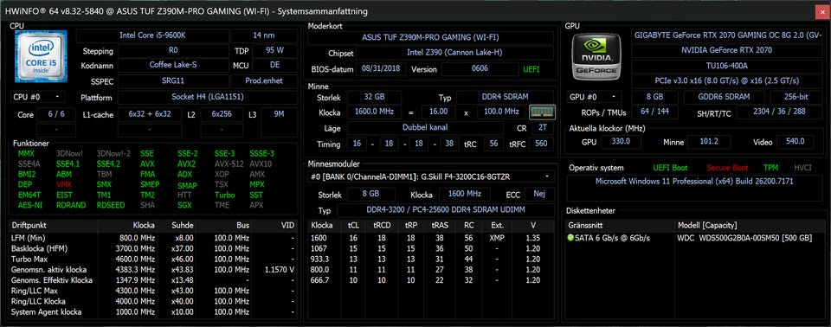Click the Dubbel kanal mode field
This screenshot has height=327, width=831.
[x=425, y=128]
